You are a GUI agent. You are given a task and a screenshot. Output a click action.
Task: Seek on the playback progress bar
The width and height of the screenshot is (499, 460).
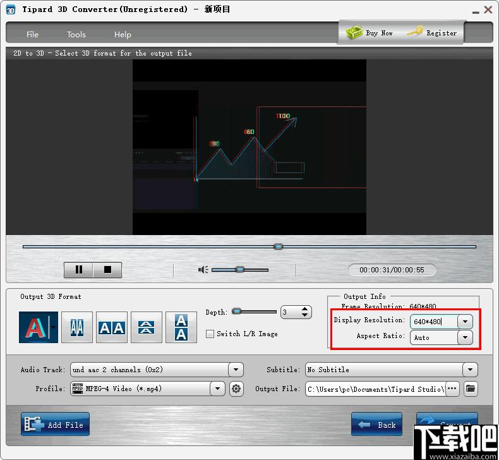click(x=249, y=246)
